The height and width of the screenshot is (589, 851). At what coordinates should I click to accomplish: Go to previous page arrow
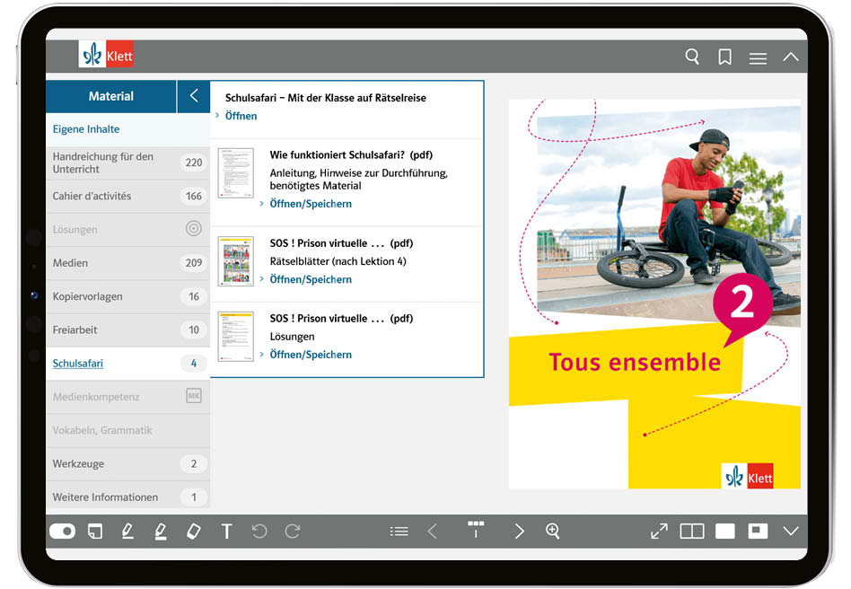pos(432,531)
